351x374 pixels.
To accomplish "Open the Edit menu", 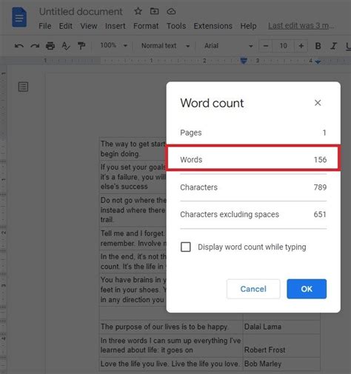I will [x=65, y=26].
